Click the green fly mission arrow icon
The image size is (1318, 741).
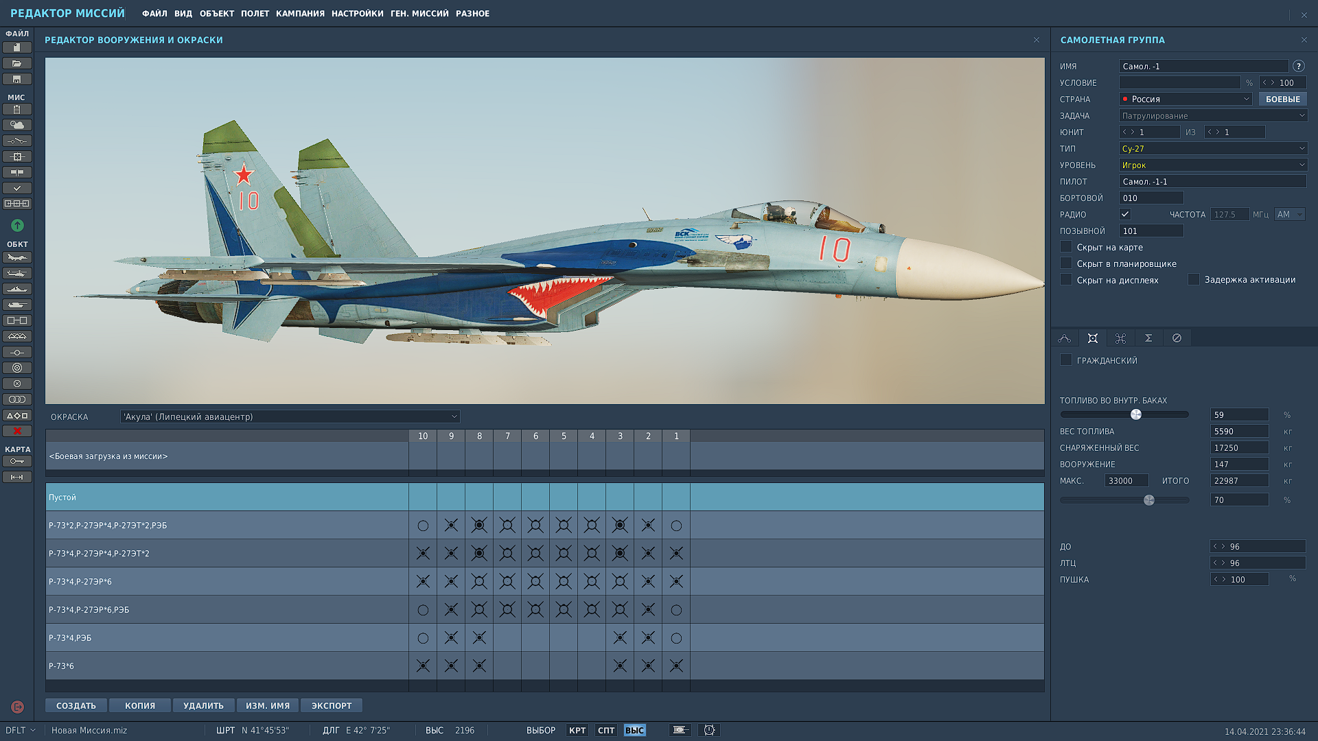coord(17,225)
